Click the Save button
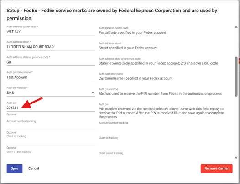Viewport: 240px width, 184px height. tap(15, 168)
